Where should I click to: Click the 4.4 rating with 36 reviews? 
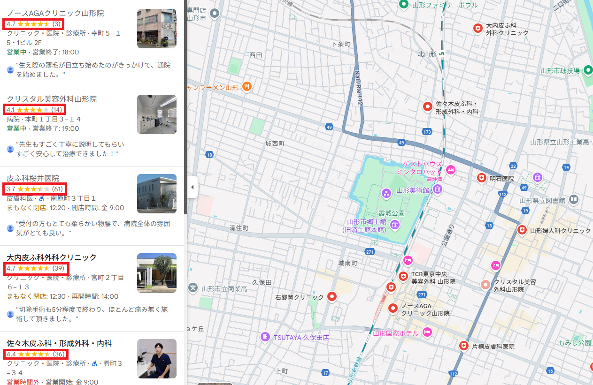[x=36, y=354]
